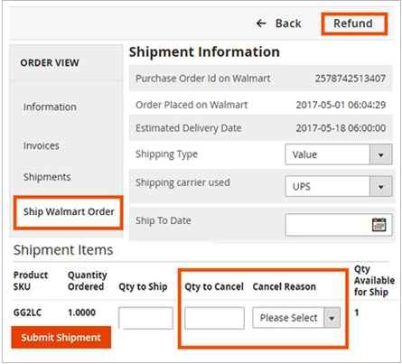Viewport: 402px width, 364px height.
Task: Open the Ship To Date calendar icon
Action: coord(379,225)
